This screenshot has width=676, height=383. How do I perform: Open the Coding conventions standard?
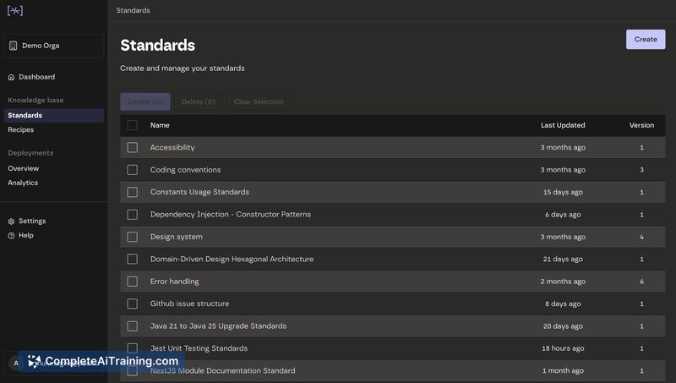tap(185, 170)
